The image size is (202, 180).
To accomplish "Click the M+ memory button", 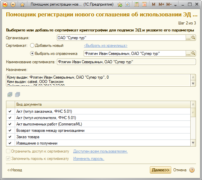I will (161, 5).
